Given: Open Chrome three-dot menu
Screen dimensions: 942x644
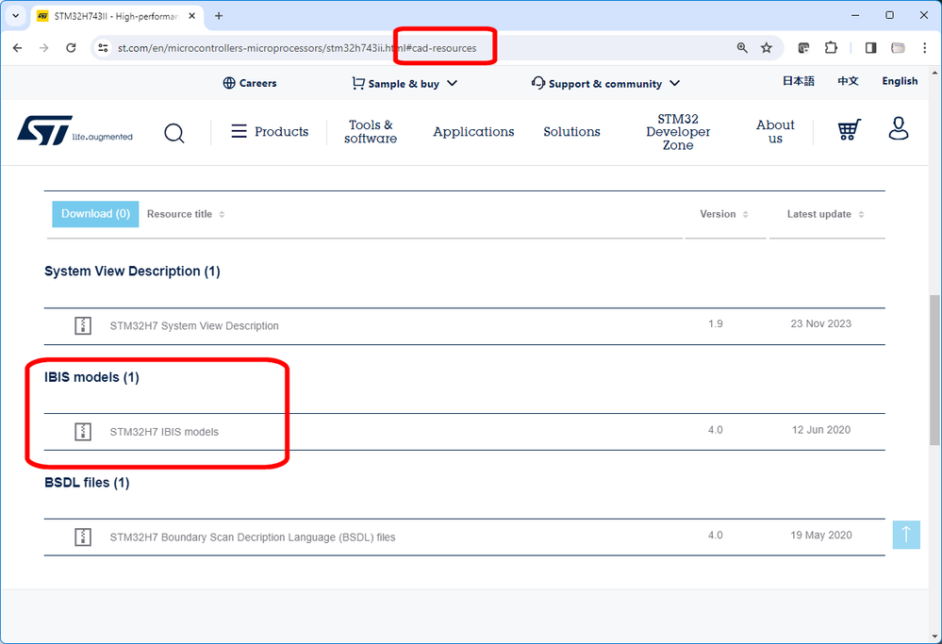Looking at the screenshot, I should coord(925,48).
